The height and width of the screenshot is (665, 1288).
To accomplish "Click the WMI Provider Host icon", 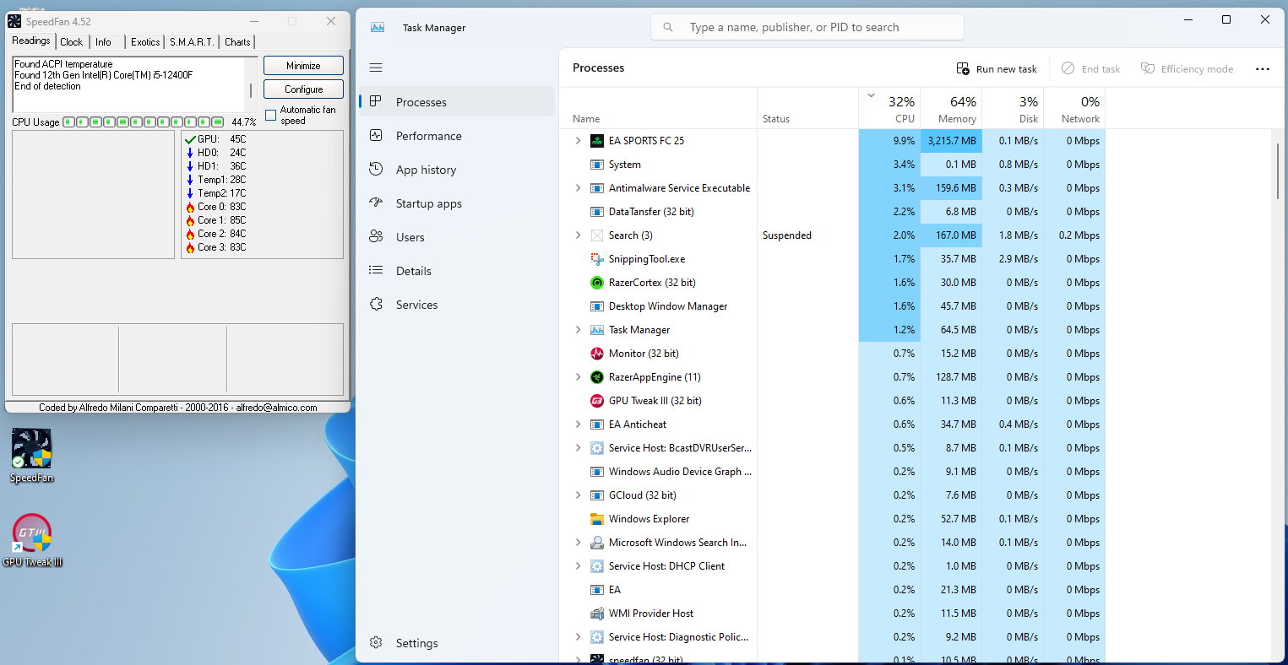I will tap(596, 614).
